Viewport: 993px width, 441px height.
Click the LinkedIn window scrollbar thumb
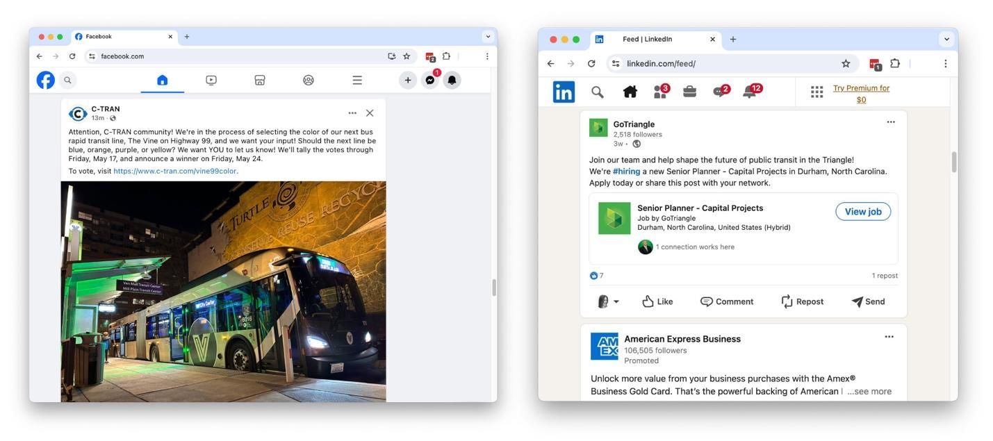954,162
